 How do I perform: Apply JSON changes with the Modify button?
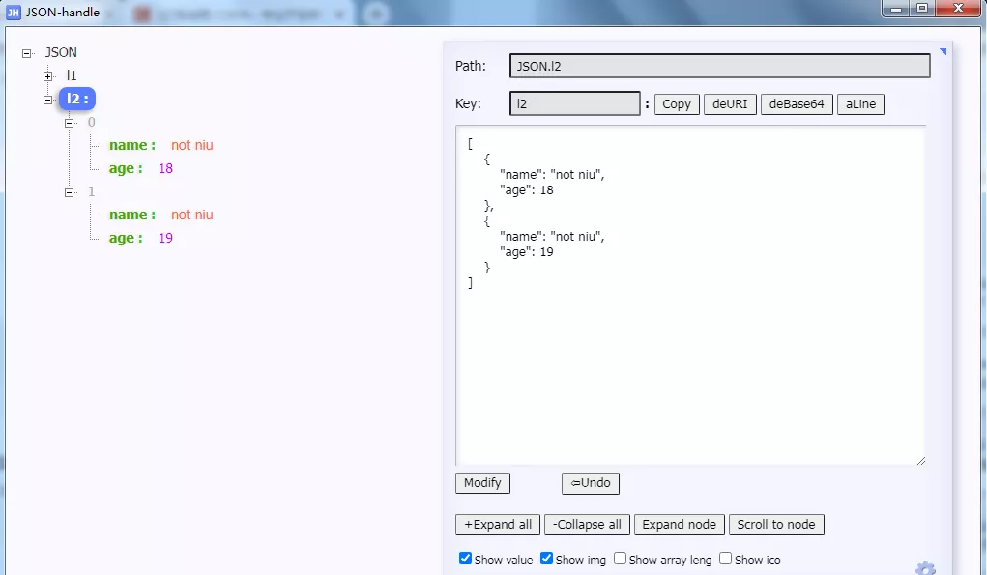coord(481,483)
